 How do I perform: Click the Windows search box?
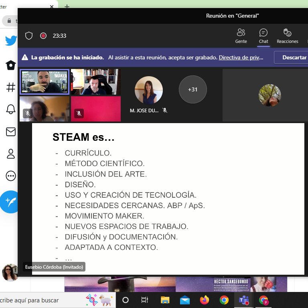58,300
